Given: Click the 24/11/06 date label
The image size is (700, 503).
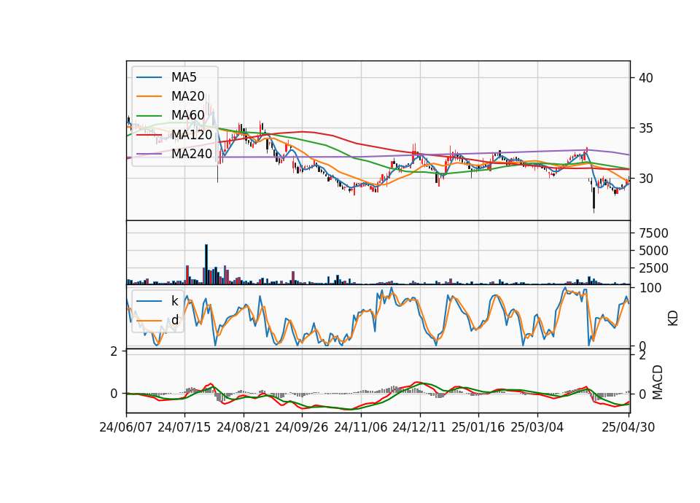Looking at the screenshot, I should (361, 428).
